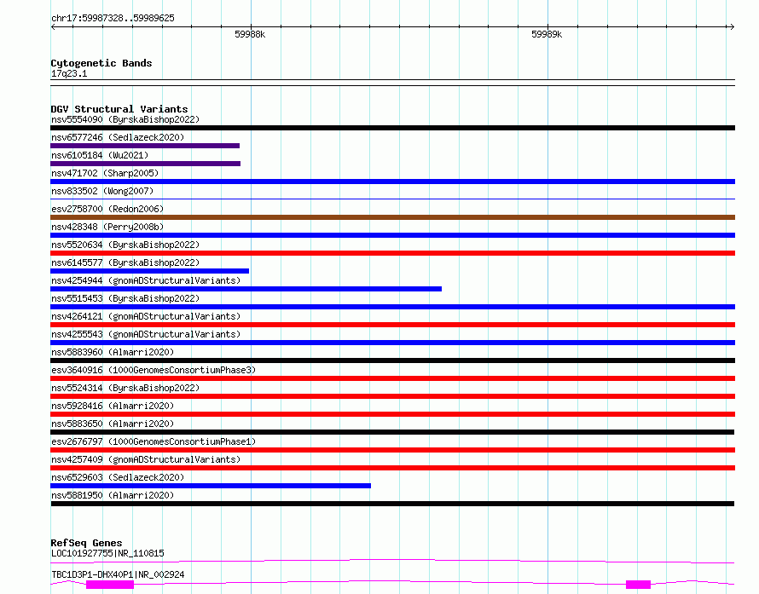Viewport: 759px width, 594px height.
Task: Click the short blue bar under nsv6145577
Action: pos(149,271)
